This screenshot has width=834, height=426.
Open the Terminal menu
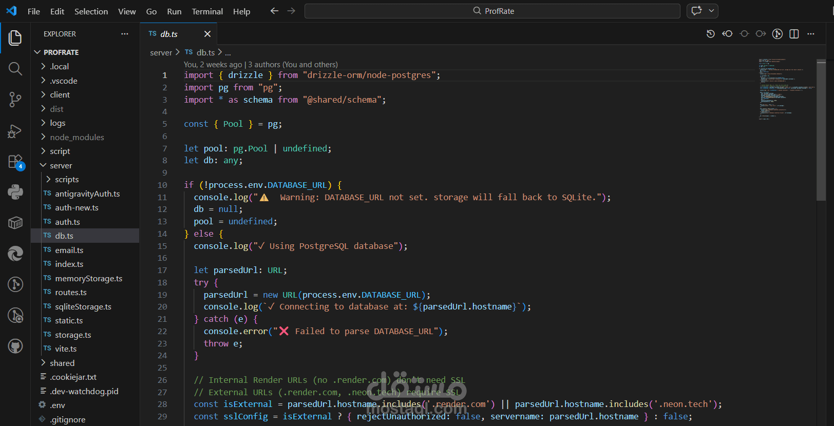(x=207, y=11)
